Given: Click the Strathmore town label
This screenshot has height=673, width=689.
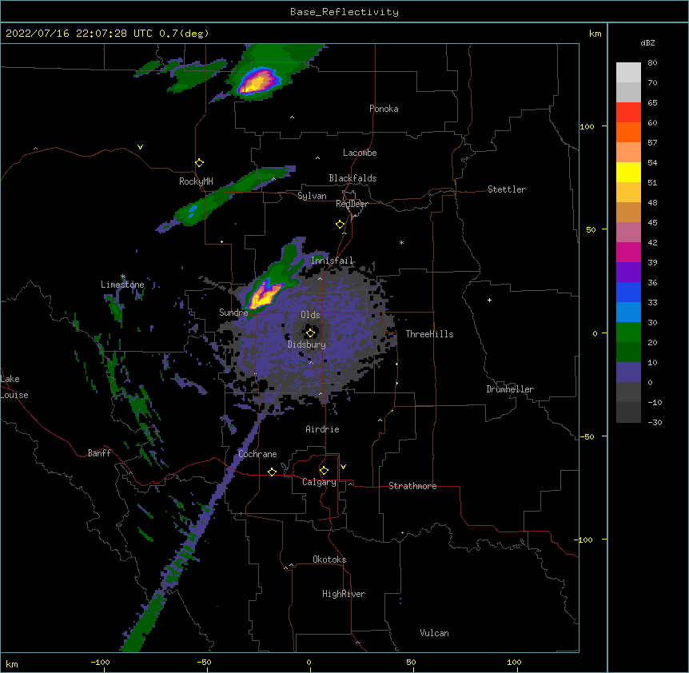Looking at the screenshot, I should tap(412, 486).
